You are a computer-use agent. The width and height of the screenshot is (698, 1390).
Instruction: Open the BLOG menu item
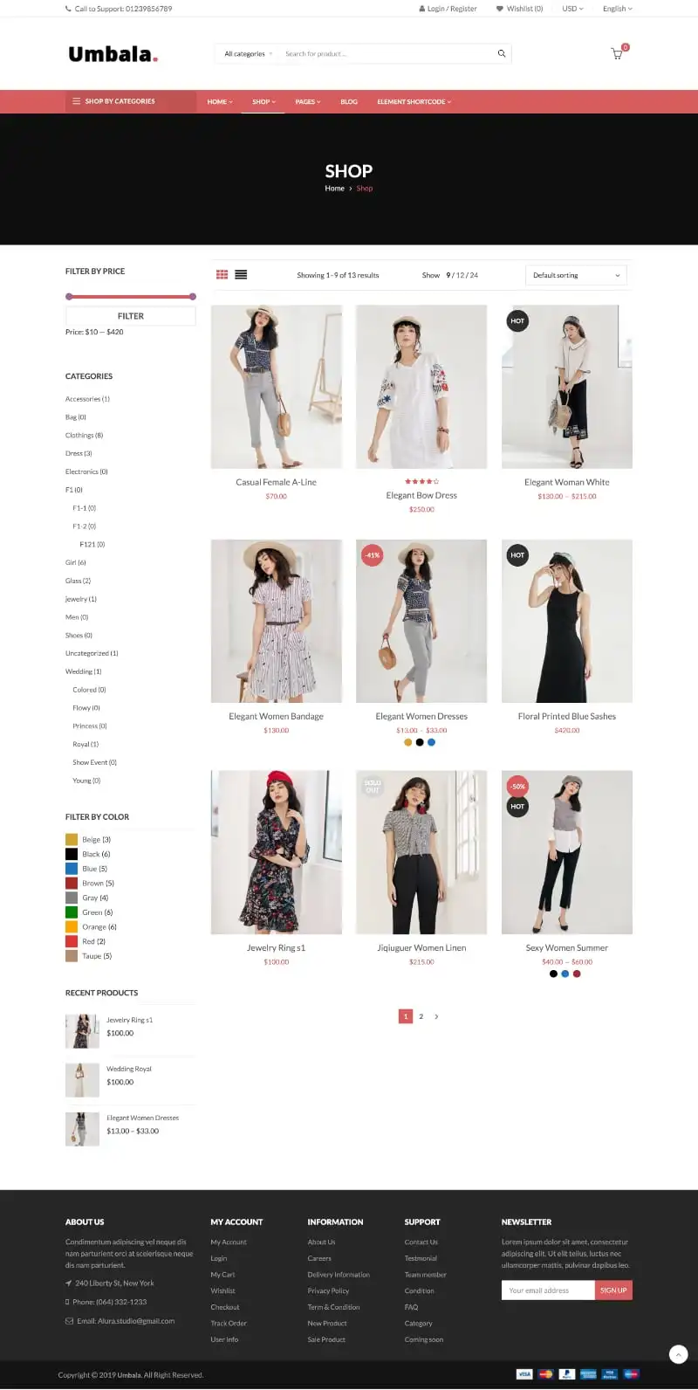(349, 101)
